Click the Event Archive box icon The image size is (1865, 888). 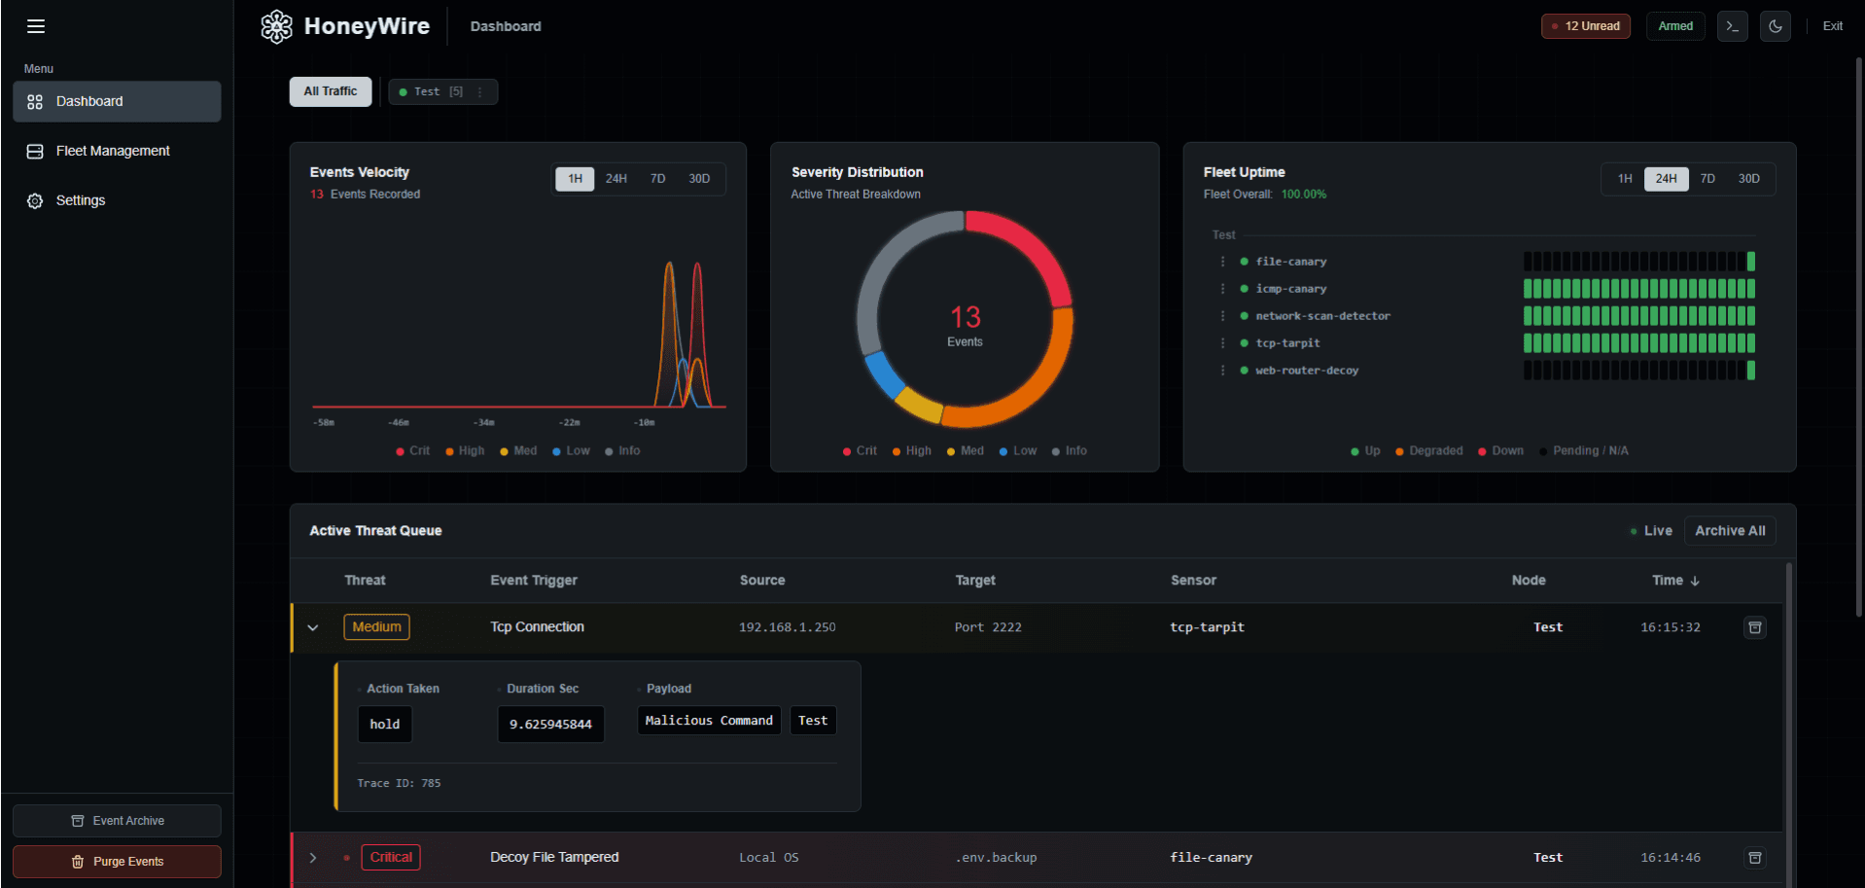pyautogui.click(x=78, y=821)
